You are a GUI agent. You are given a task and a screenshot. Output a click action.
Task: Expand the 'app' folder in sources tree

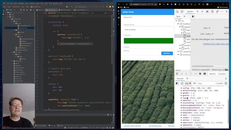182,30
